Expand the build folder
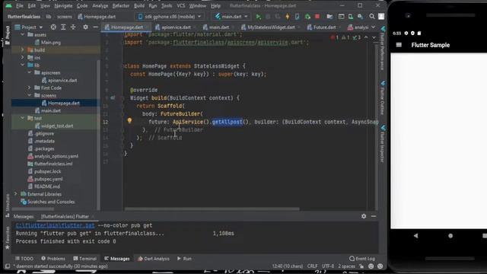The image size is (487, 274). (x=22, y=49)
